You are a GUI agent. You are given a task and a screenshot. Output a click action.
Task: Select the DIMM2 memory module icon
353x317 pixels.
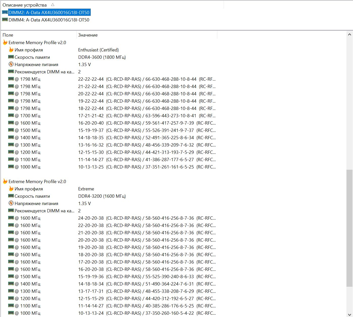[x=5, y=12]
